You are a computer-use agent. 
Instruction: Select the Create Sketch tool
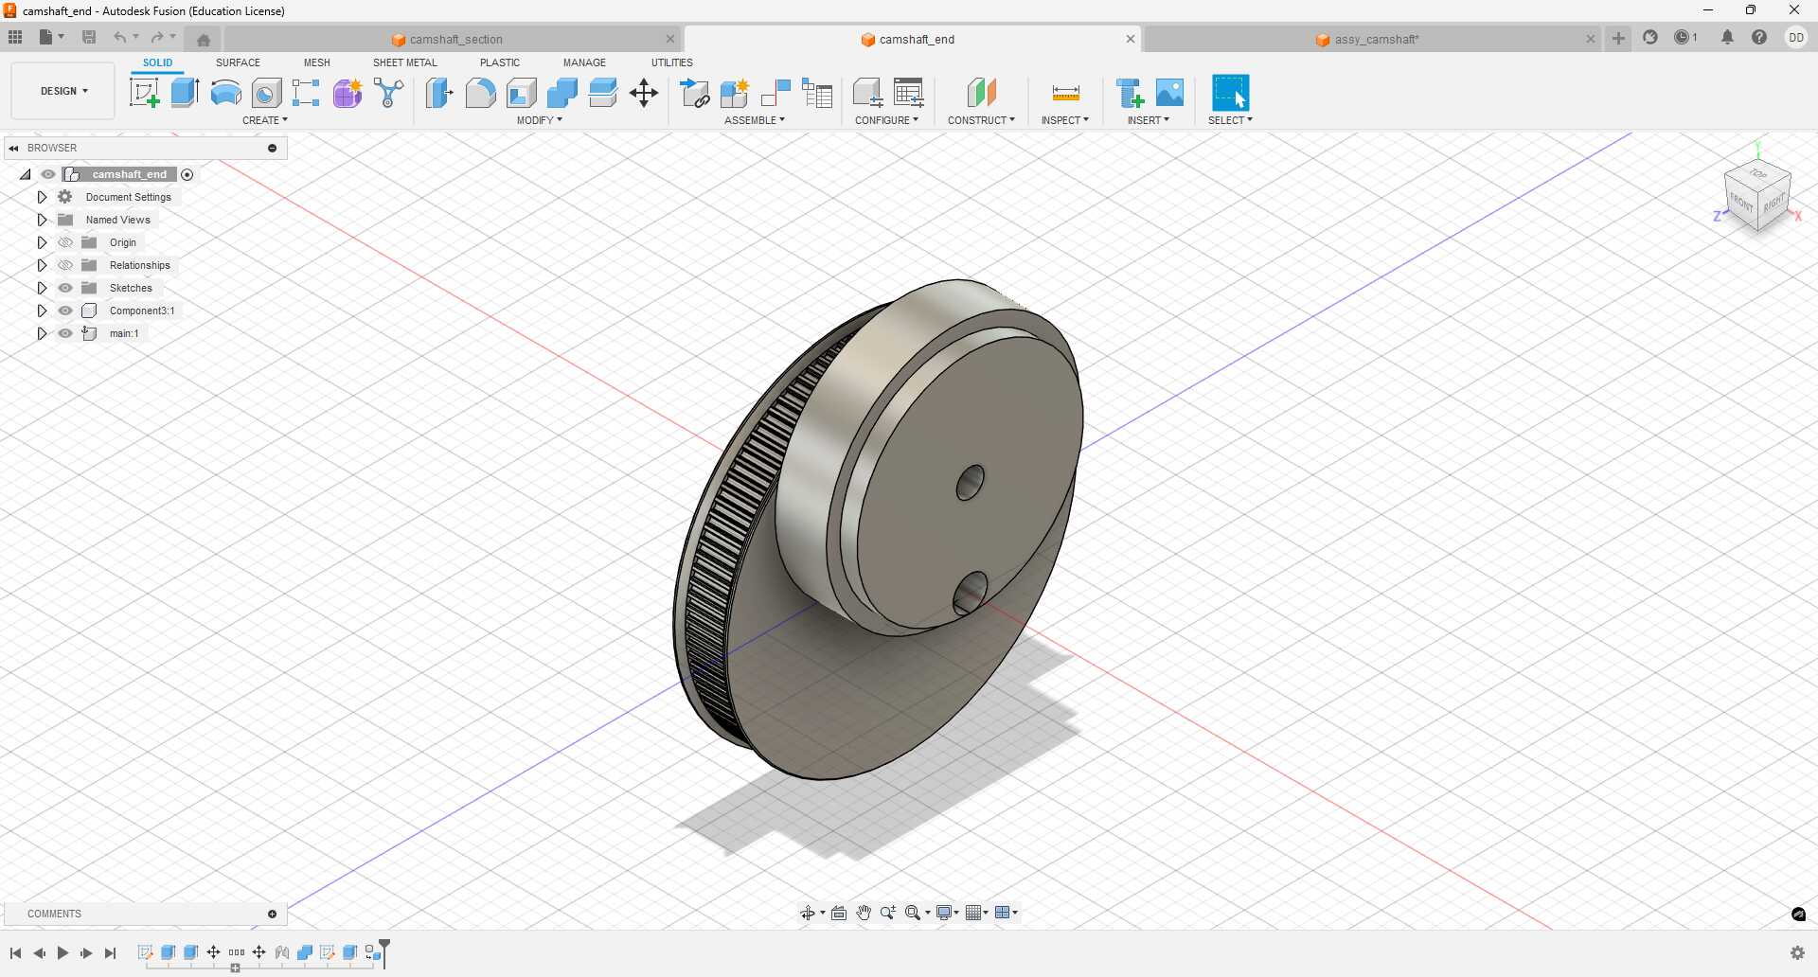click(144, 92)
